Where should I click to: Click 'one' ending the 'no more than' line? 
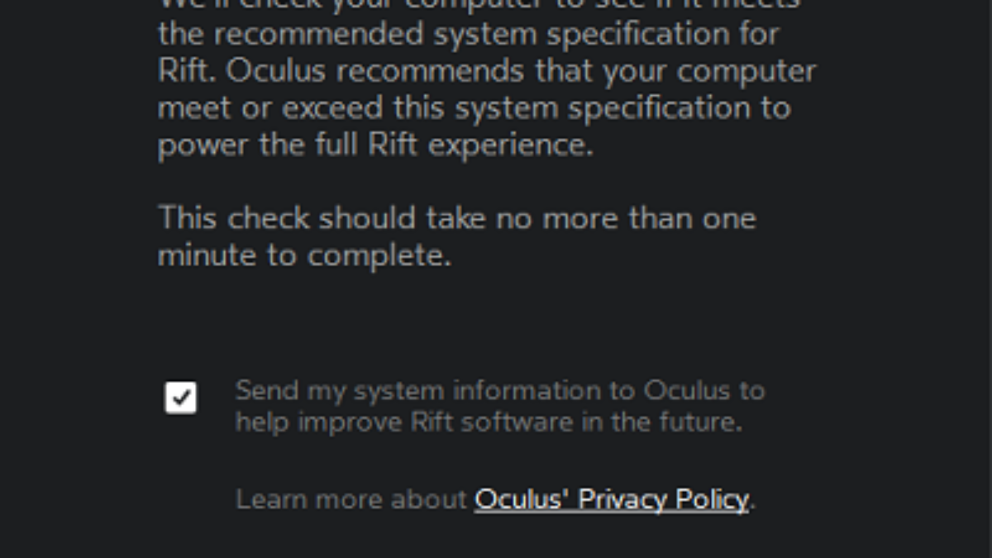729,218
